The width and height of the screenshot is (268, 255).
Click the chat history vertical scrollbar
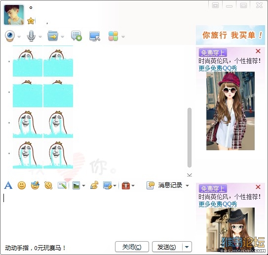pos(189,137)
